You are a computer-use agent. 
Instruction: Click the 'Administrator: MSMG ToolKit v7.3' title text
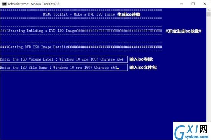(33, 4)
